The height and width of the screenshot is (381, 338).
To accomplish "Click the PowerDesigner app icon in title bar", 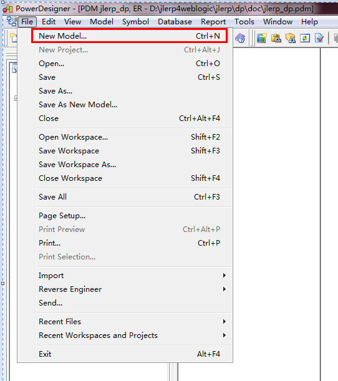I will tap(7, 9).
